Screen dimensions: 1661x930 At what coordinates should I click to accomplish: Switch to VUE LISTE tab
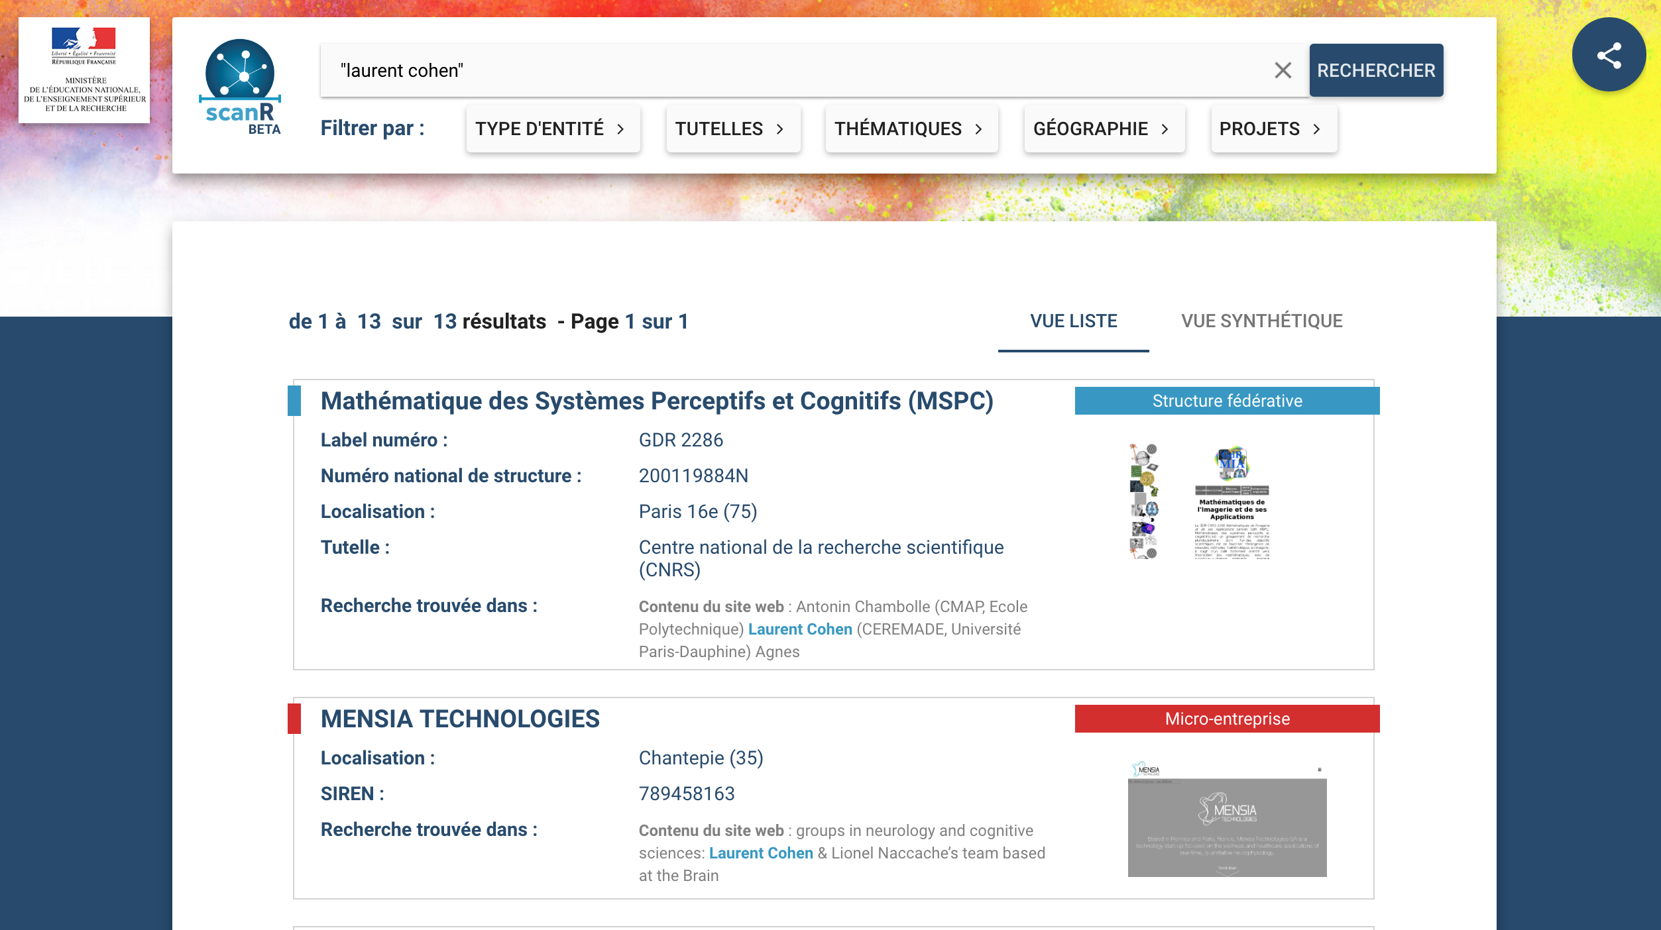click(1073, 321)
